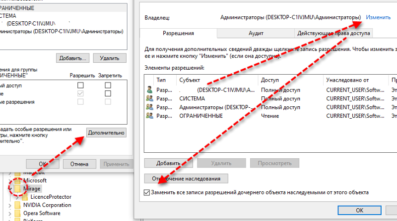Expand Opera Software registry key
Image resolution: width=397 pixels, height=221 pixels.
(x=9, y=214)
